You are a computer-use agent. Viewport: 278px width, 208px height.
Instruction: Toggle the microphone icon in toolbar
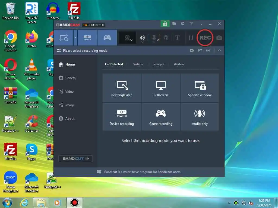154,38
